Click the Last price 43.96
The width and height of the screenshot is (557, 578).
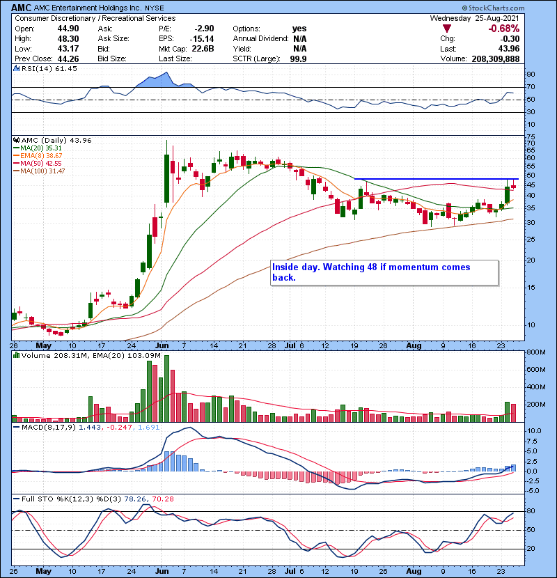click(x=509, y=49)
